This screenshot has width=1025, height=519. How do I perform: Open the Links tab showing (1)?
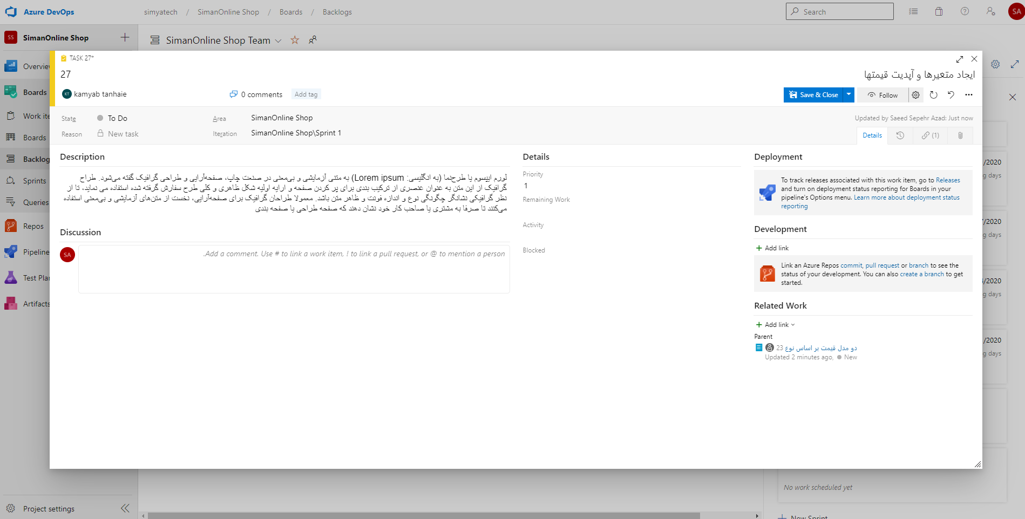[931, 135]
